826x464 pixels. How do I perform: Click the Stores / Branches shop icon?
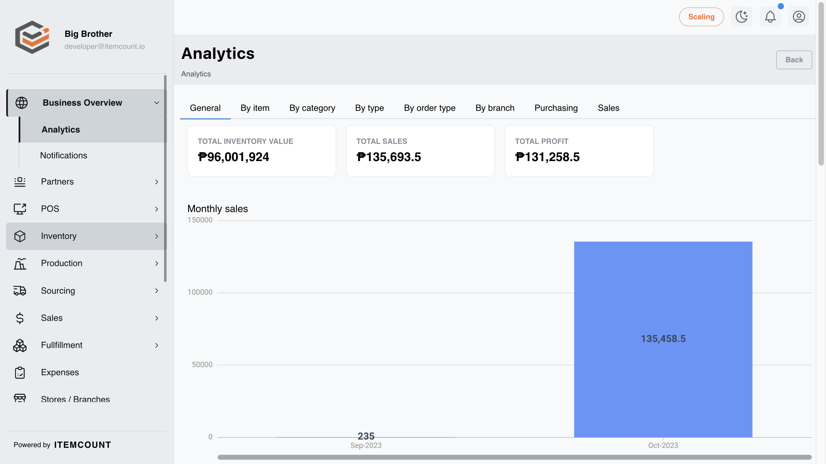click(20, 398)
